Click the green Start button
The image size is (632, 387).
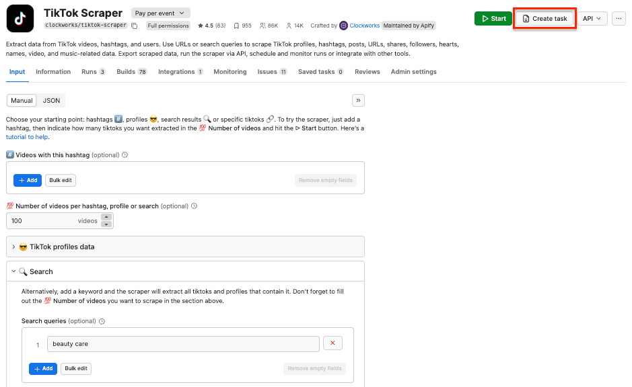click(x=493, y=18)
